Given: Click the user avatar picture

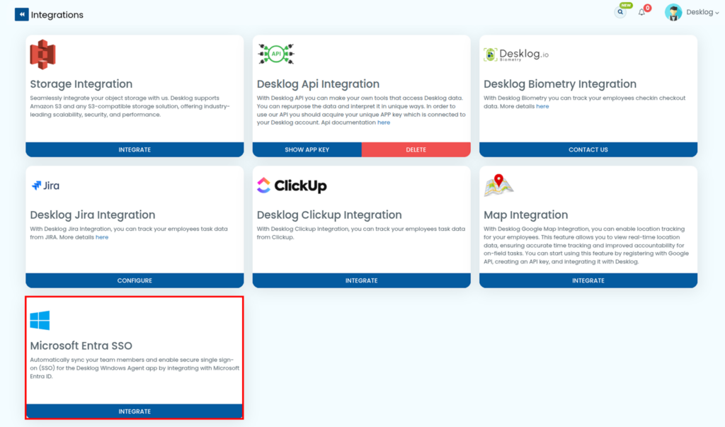Looking at the screenshot, I should coord(673,13).
